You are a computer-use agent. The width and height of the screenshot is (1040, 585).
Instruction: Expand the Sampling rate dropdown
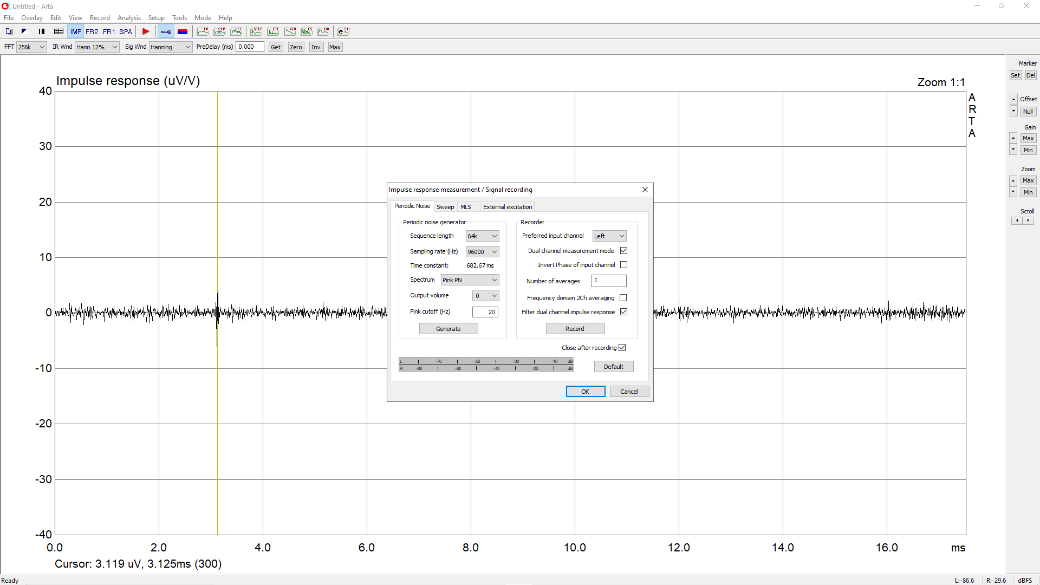[x=482, y=252]
